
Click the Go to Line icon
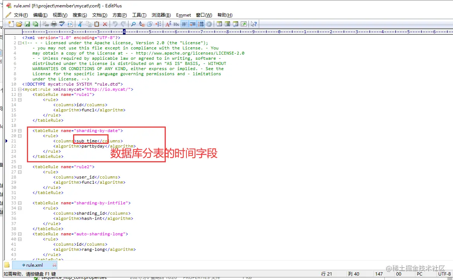click(x=158, y=24)
